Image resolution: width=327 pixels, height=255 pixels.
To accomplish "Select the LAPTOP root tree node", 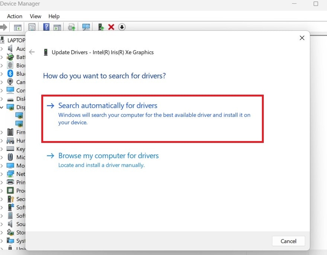I will point(16,40).
